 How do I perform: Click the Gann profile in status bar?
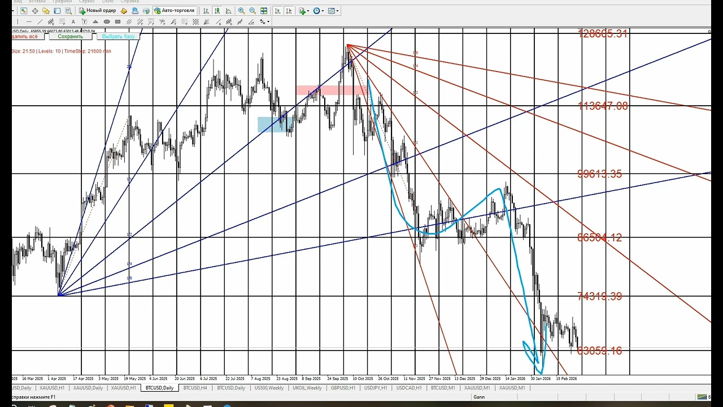coord(478,397)
